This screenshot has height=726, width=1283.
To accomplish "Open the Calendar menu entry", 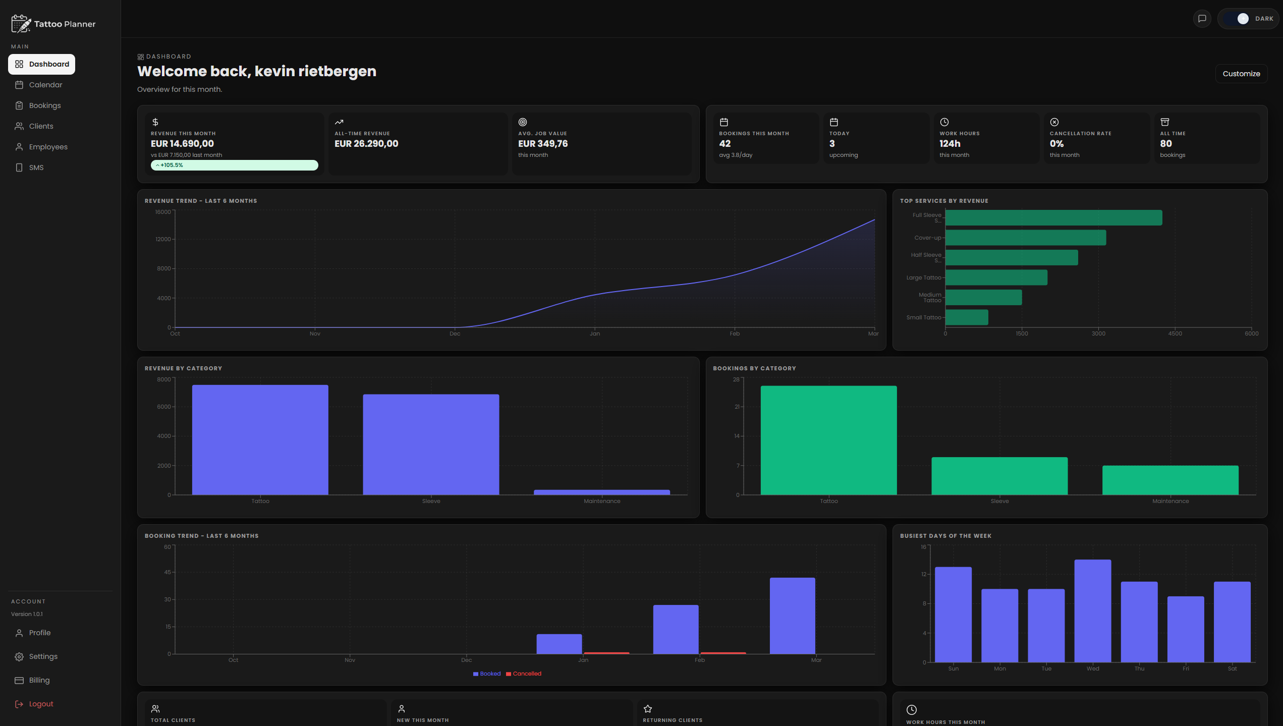I will pos(45,85).
